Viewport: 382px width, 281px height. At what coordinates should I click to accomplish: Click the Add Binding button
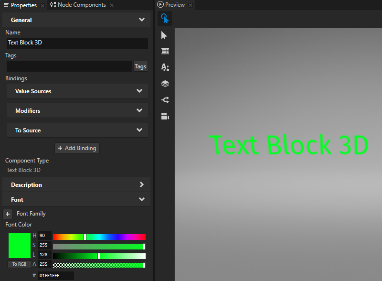[x=77, y=148]
